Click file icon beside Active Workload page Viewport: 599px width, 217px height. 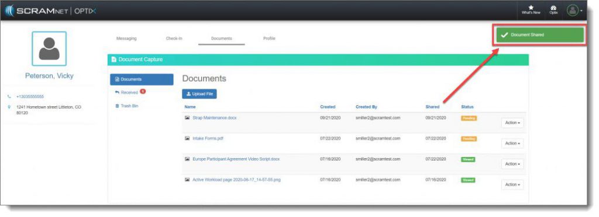point(187,180)
